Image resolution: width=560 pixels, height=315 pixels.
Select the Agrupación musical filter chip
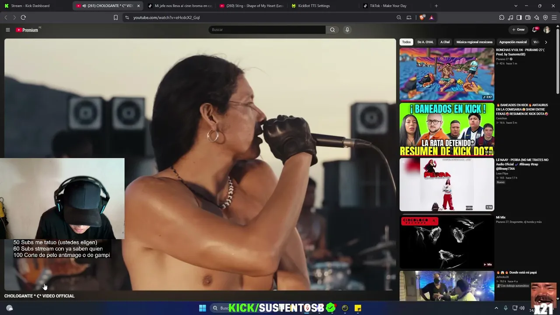point(513,42)
